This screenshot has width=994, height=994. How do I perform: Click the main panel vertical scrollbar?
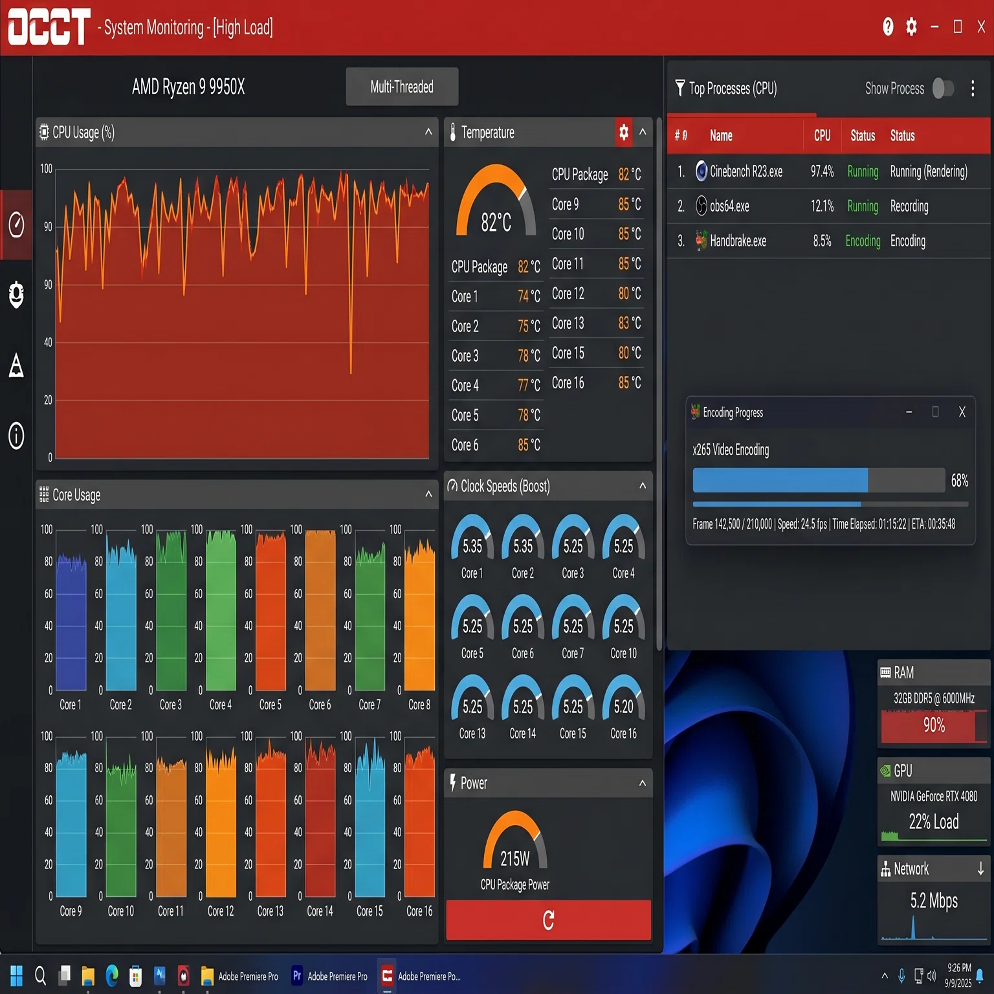tap(659, 384)
